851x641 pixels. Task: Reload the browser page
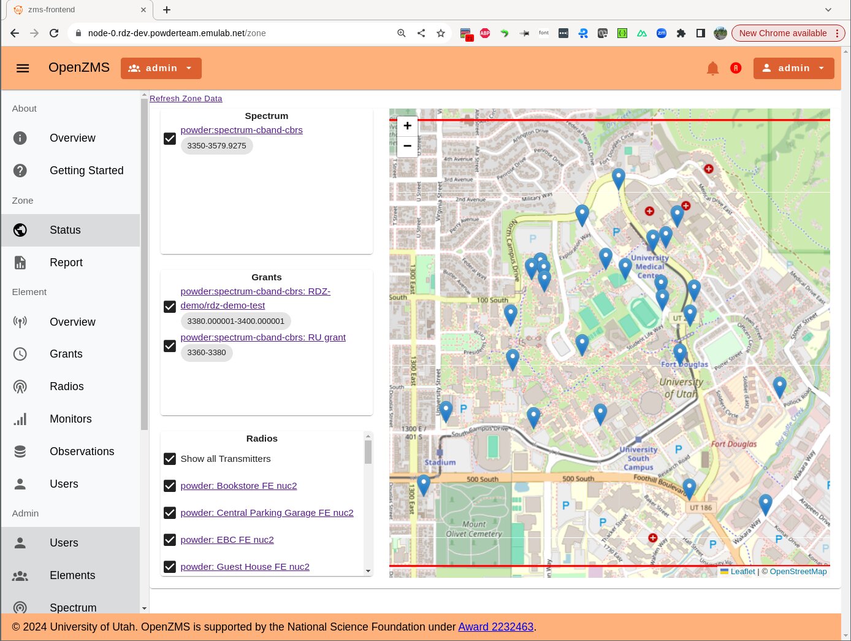[x=54, y=33]
